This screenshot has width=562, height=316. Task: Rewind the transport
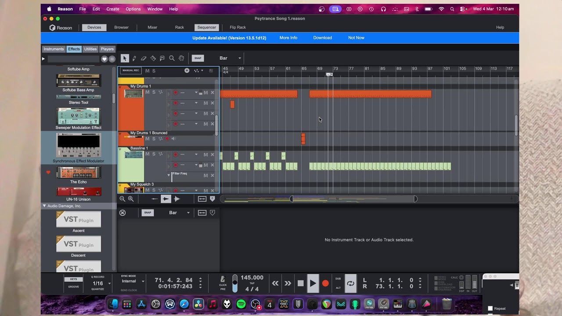[x=275, y=284]
